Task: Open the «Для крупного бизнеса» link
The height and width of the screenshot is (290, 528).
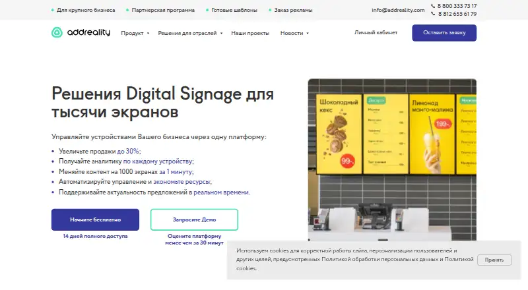Action: click(x=86, y=10)
